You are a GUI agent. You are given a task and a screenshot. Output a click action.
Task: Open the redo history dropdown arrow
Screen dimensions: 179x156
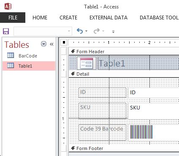[103, 31]
